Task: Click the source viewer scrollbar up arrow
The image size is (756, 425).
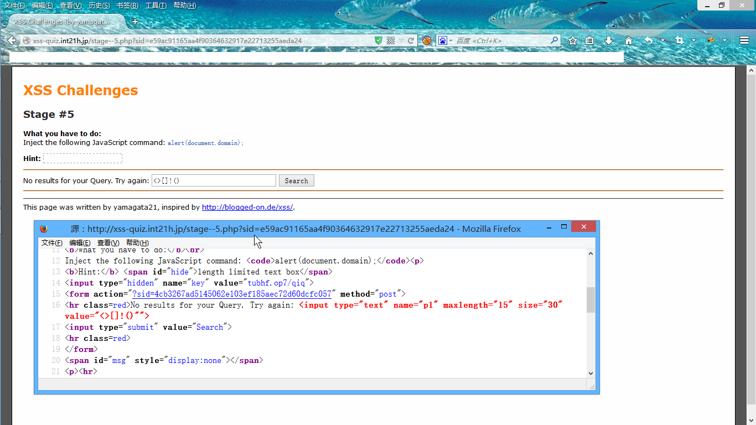Action: tap(591, 253)
